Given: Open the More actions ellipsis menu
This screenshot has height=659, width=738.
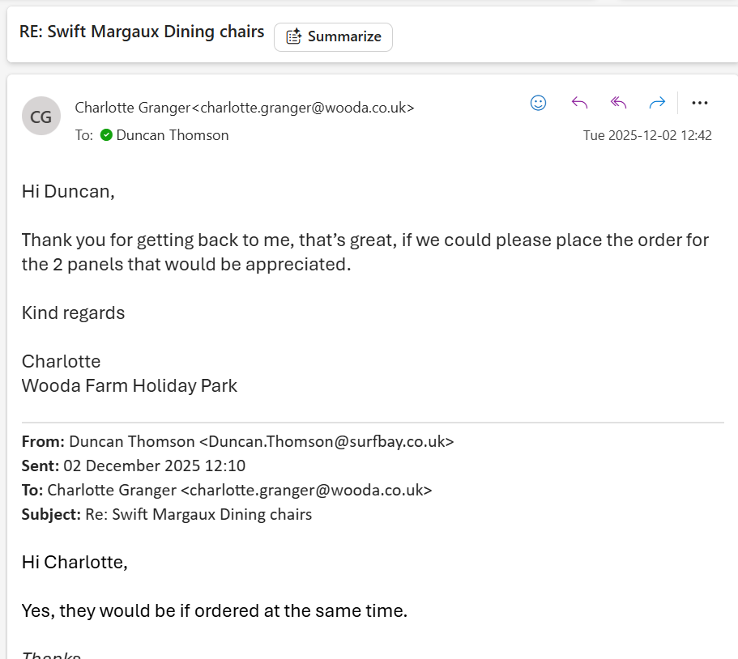Looking at the screenshot, I should coord(700,103).
